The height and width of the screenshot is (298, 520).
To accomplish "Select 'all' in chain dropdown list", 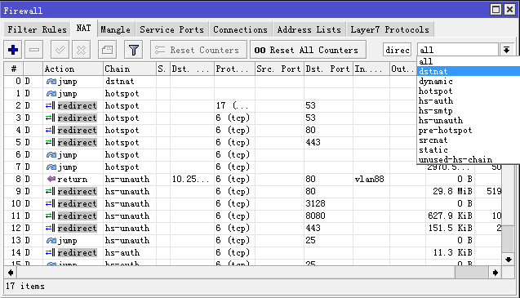I will 469,61.
